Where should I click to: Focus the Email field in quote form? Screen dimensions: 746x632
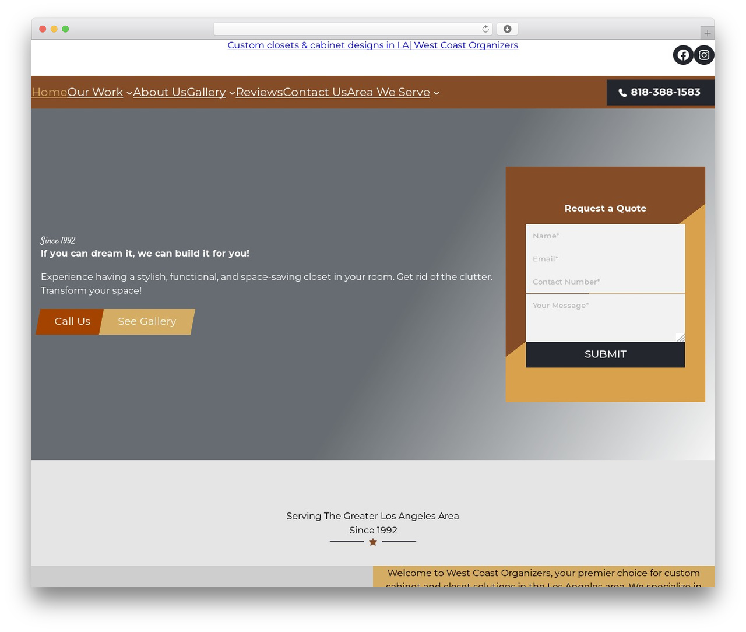click(x=605, y=259)
